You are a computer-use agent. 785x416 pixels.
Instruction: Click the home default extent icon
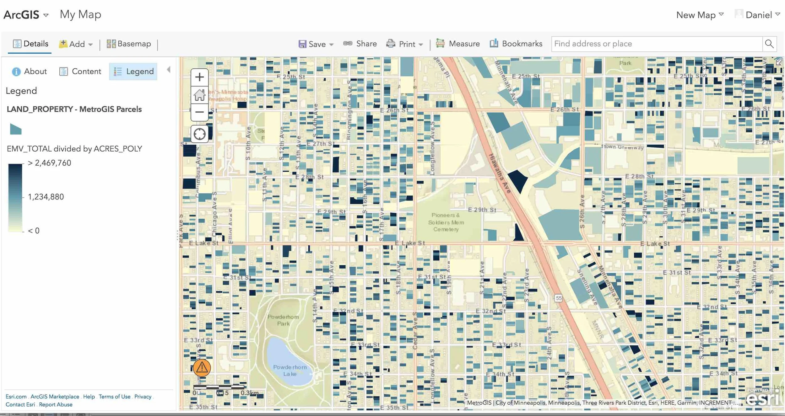point(199,95)
